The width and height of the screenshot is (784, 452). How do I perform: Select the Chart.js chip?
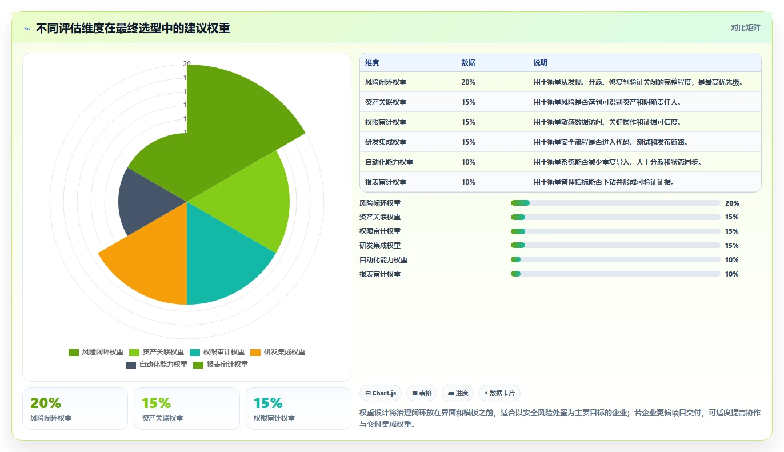[x=381, y=393]
